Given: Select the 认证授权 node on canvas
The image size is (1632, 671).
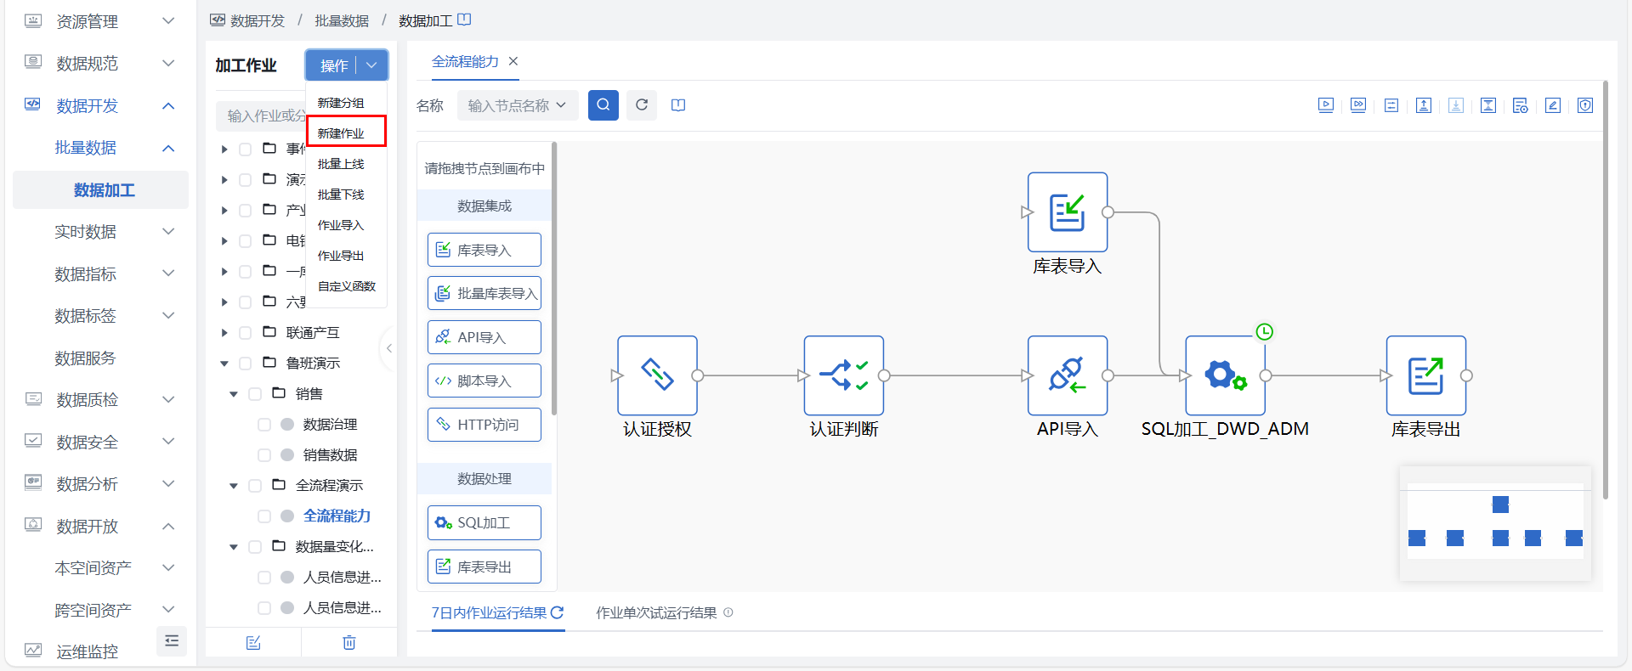Looking at the screenshot, I should tap(657, 375).
